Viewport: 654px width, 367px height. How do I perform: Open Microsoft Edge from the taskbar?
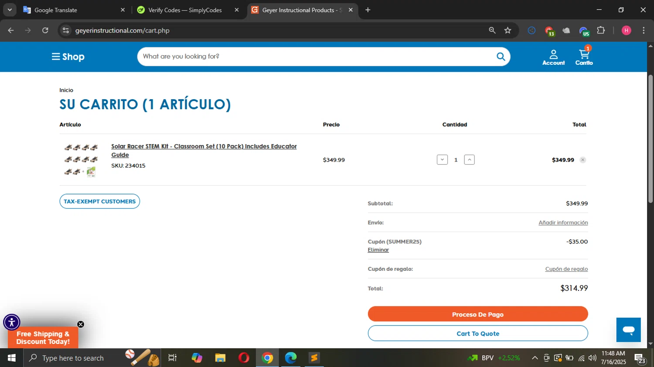(x=291, y=358)
